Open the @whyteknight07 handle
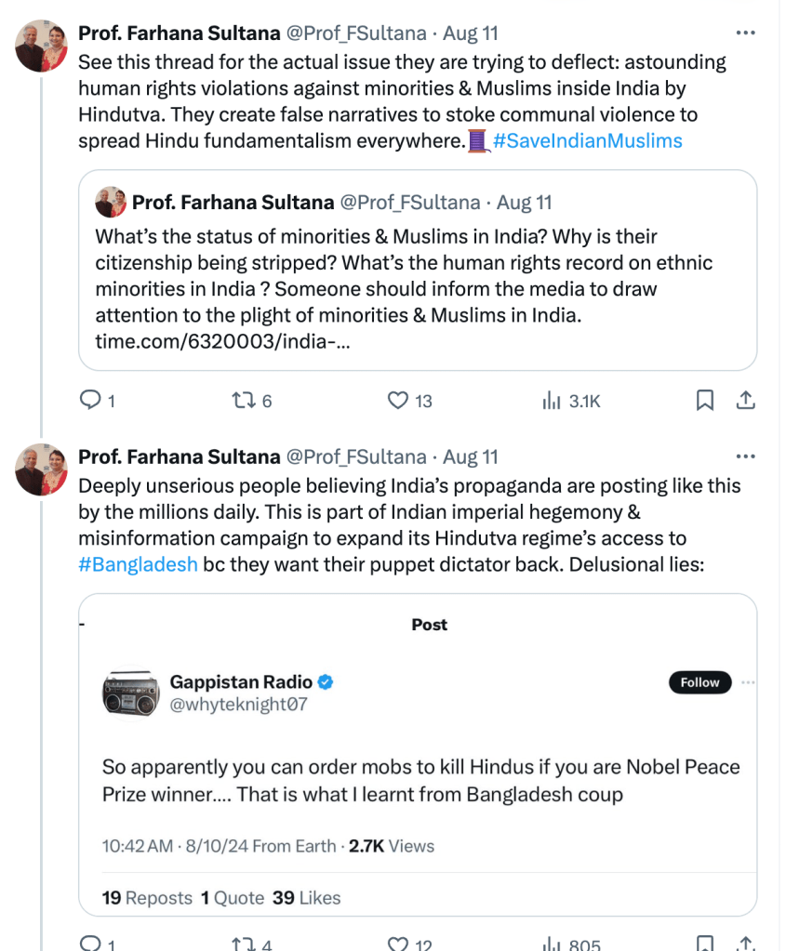This screenshot has width=786, height=951. 238,705
